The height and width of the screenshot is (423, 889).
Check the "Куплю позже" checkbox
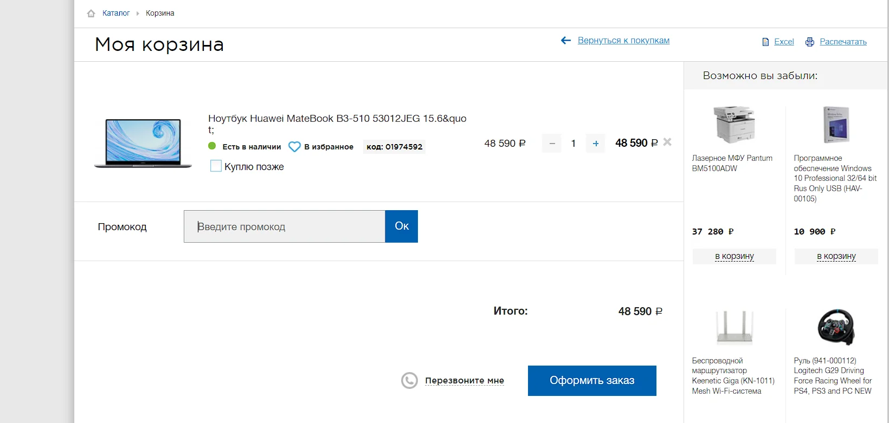216,166
